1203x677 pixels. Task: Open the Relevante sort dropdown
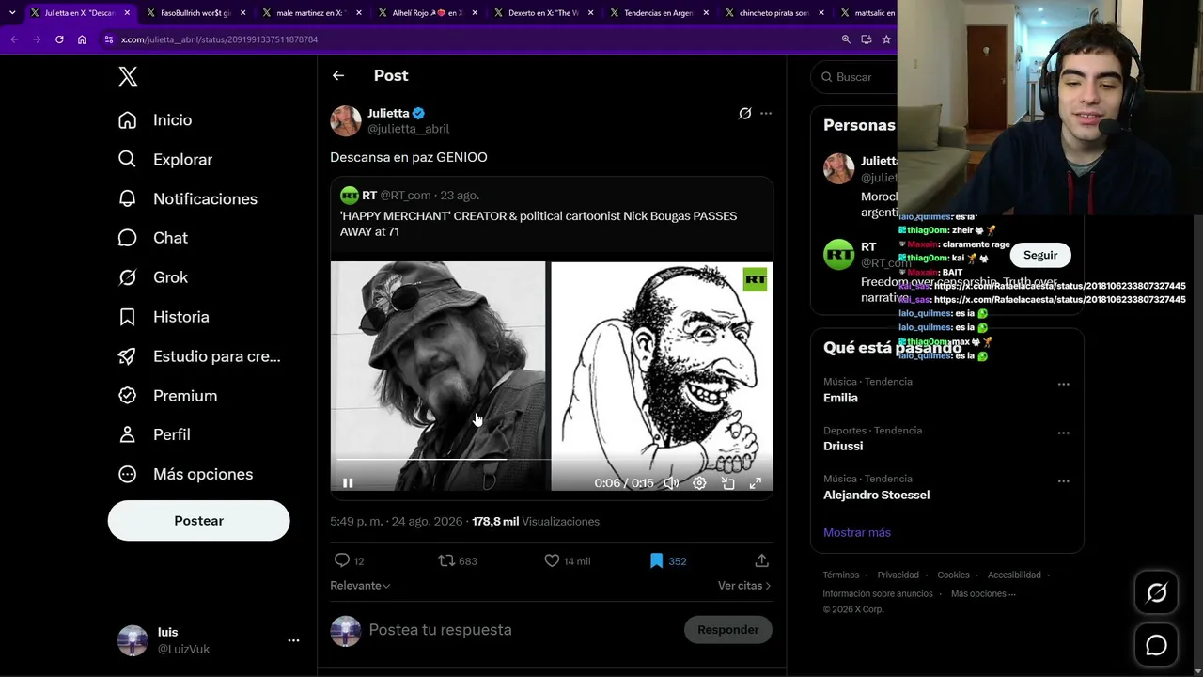pos(360,586)
